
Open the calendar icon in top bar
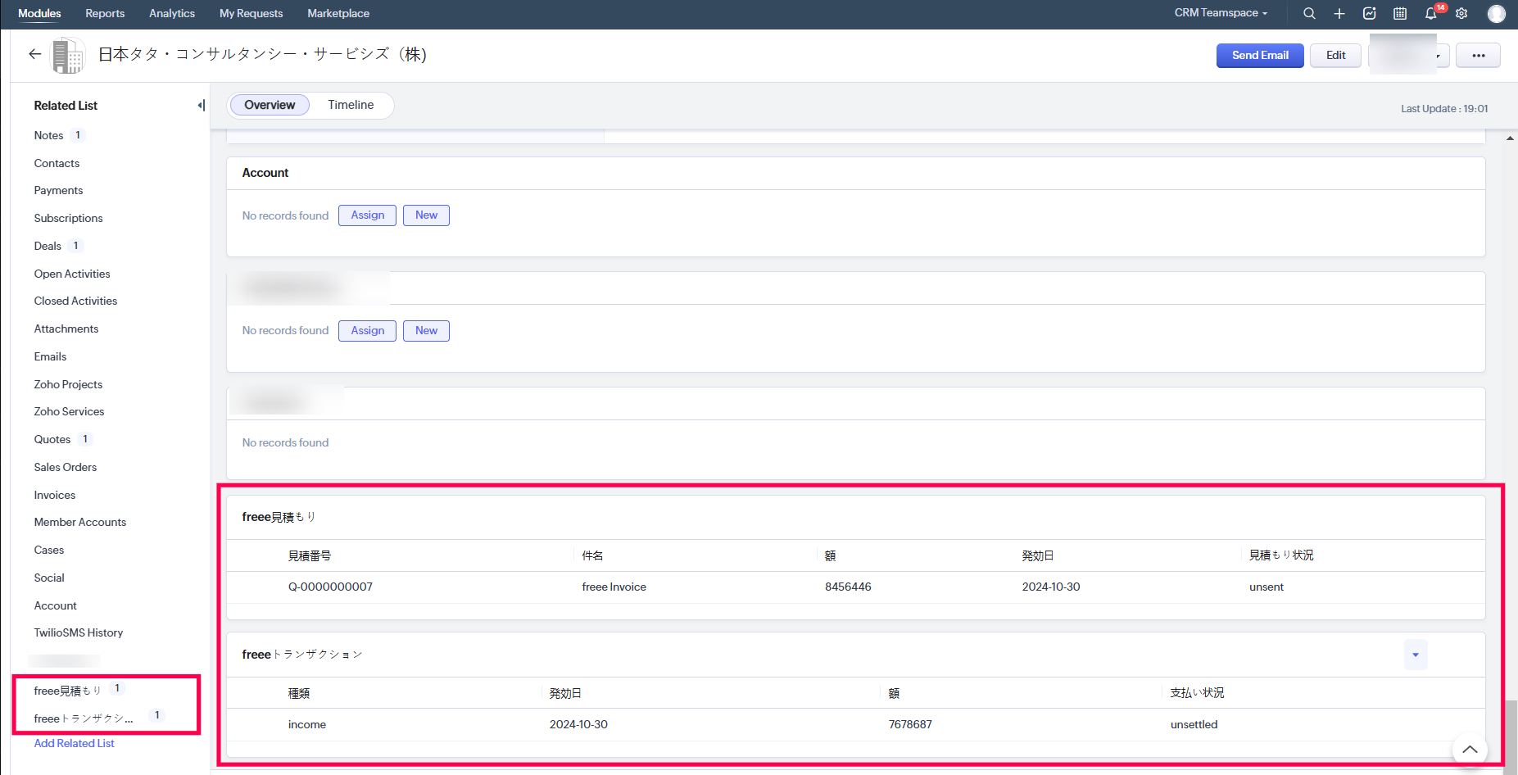pos(1400,13)
